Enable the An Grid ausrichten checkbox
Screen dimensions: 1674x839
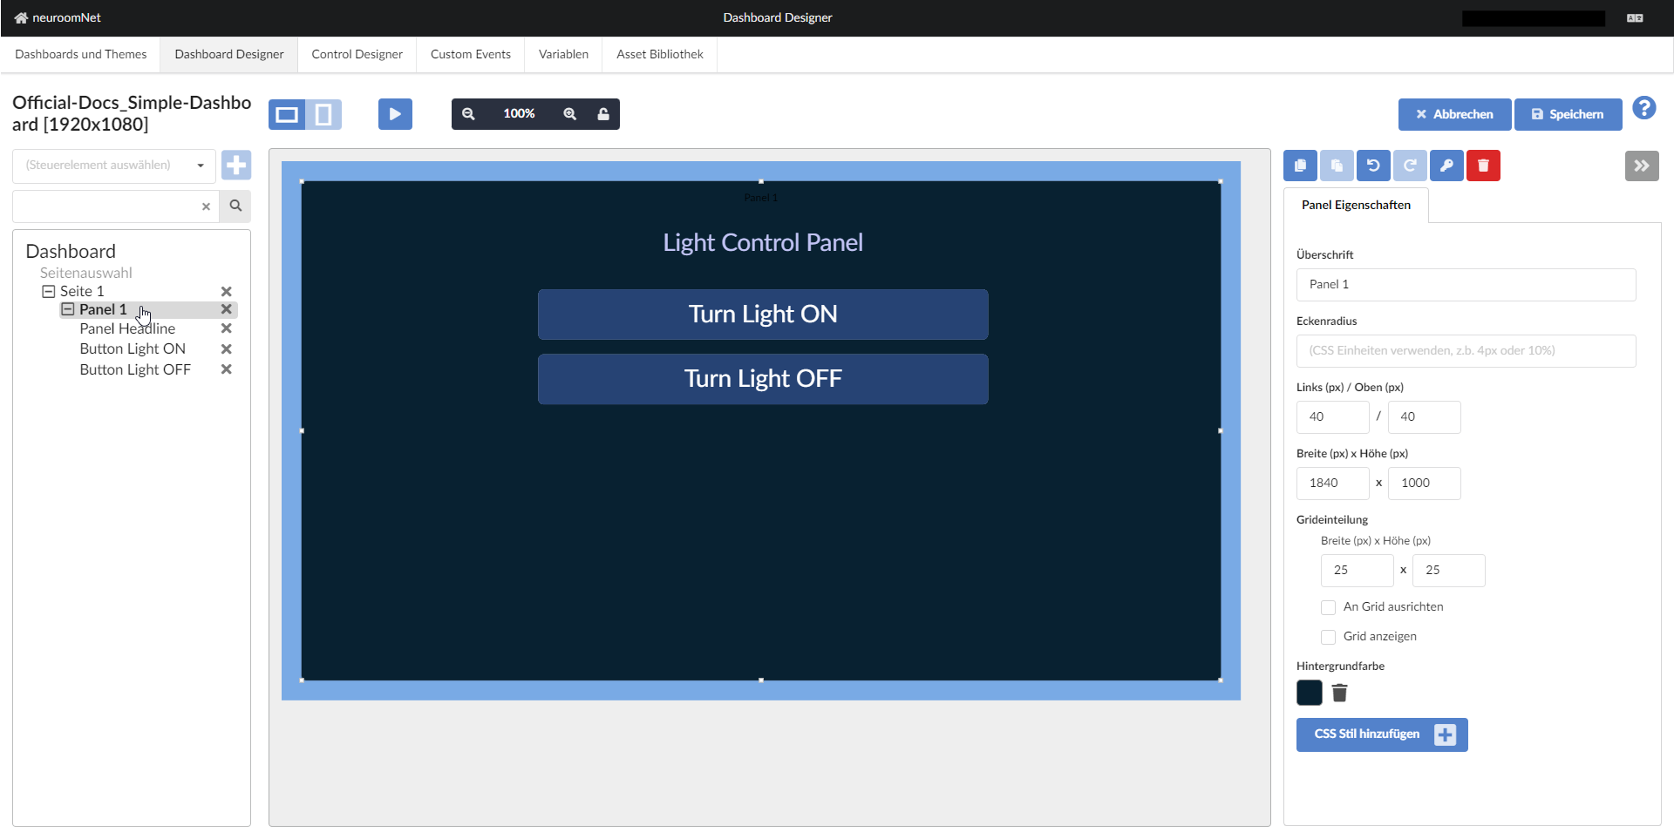point(1328,607)
